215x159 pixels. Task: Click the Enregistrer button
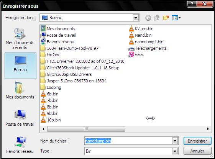[197, 141]
